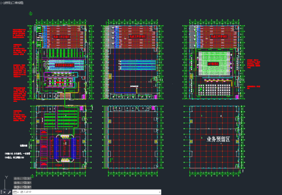Image resolution: width=282 pixels, height=195 pixels.
Task: Close the command line window
Action: click(x=5, y=192)
